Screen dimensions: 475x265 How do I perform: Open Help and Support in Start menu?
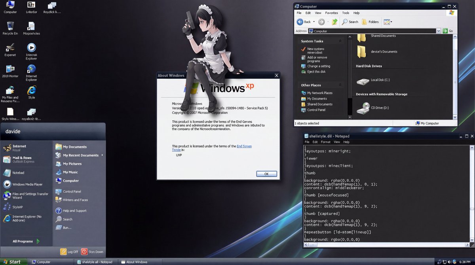coord(71,211)
